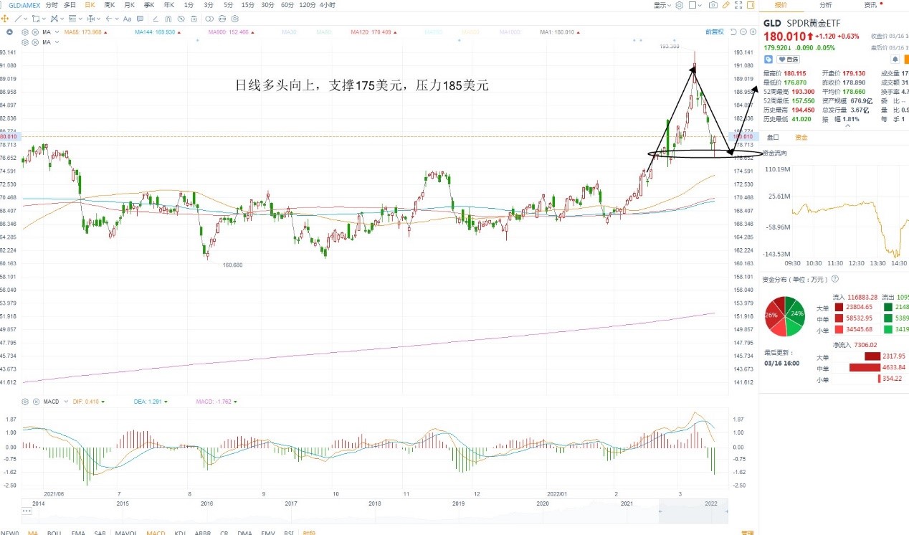This screenshot has width=909, height=535.
Task: Select the line drawing tool
Action: click(x=18, y=19)
